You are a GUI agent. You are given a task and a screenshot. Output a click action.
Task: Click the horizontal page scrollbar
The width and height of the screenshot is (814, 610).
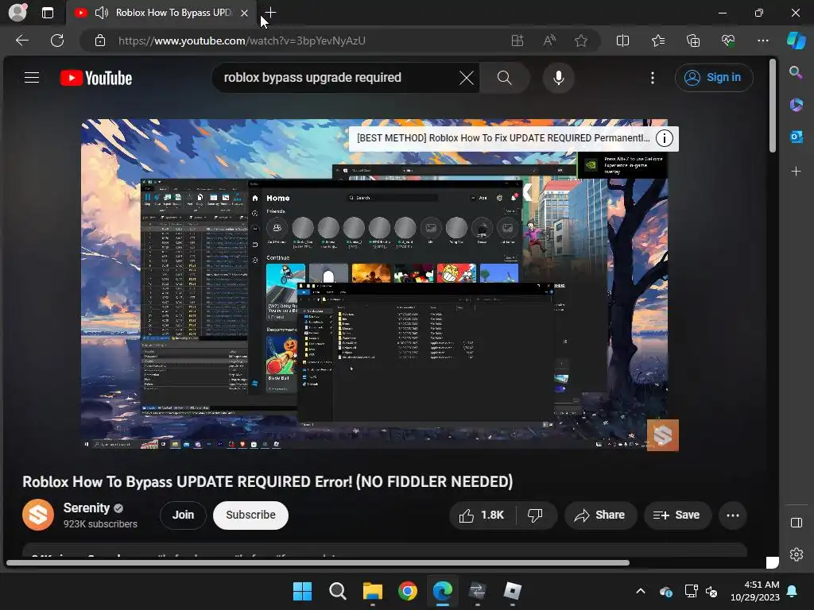[318, 563]
